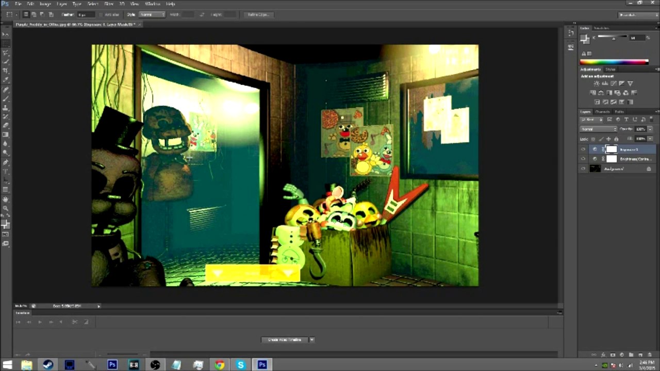
Task: Add a Channel Mixer adjustment
Action: 626,93
